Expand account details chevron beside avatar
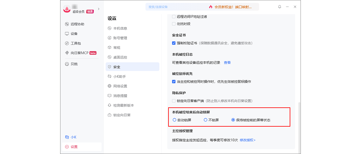 tap(99, 9)
